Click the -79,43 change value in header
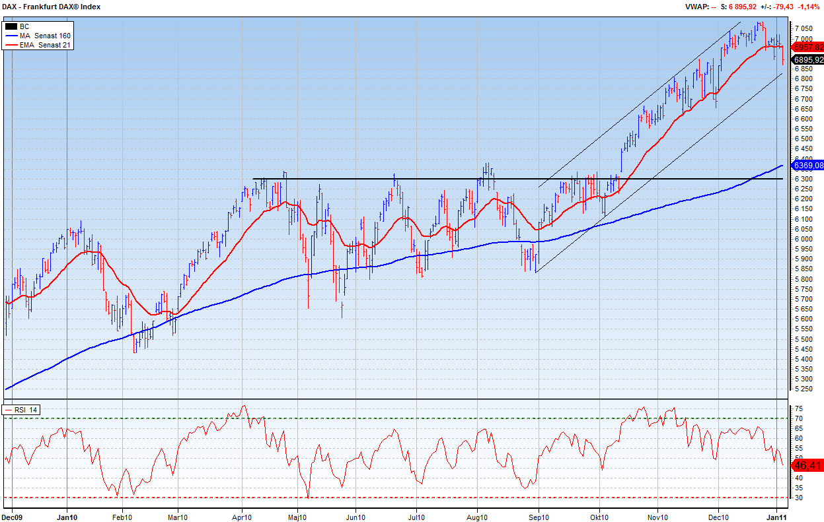824x522 pixels. click(780, 7)
